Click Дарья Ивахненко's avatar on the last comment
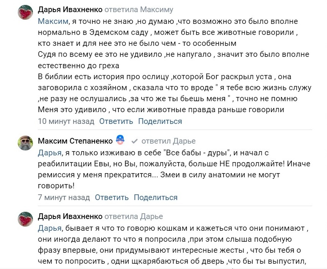Screen dimensions: 327x269 26,219
